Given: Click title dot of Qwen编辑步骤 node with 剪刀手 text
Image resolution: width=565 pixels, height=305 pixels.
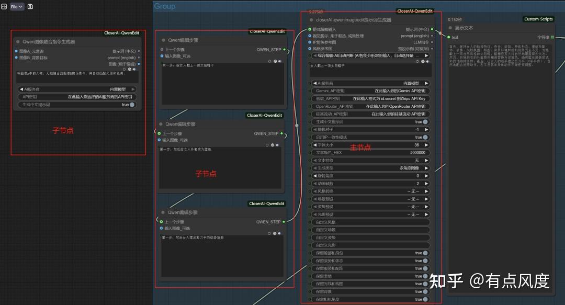Looking at the screenshot, I should (x=163, y=212).
